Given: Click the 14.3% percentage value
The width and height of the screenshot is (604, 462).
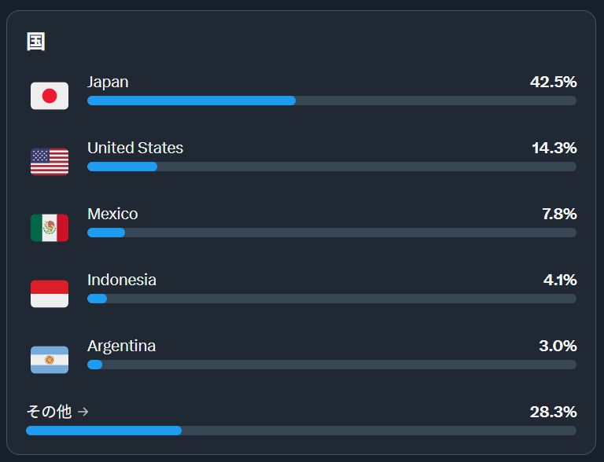Looking at the screenshot, I should click(x=554, y=148).
